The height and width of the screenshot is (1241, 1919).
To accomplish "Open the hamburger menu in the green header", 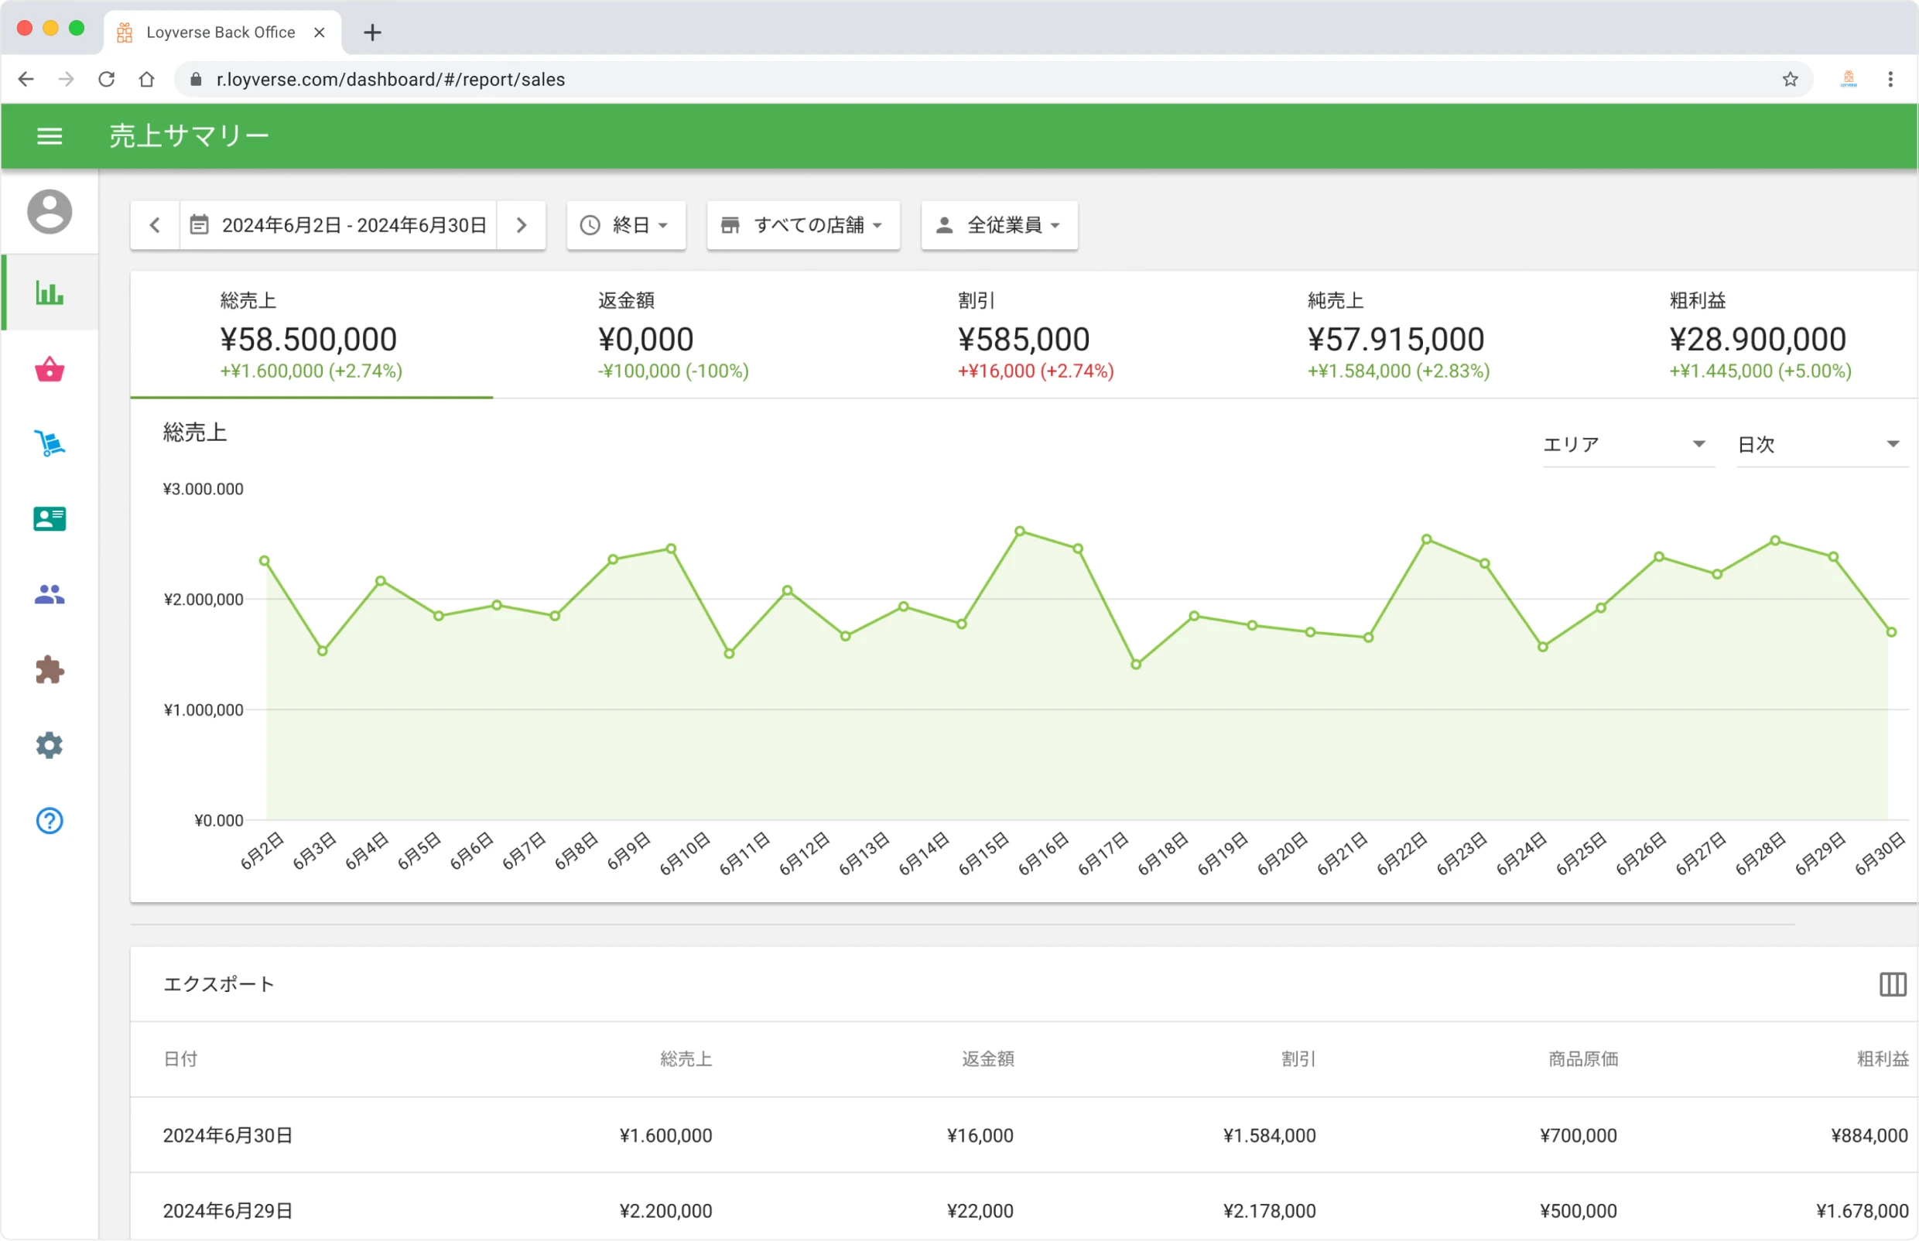I will click(x=50, y=135).
